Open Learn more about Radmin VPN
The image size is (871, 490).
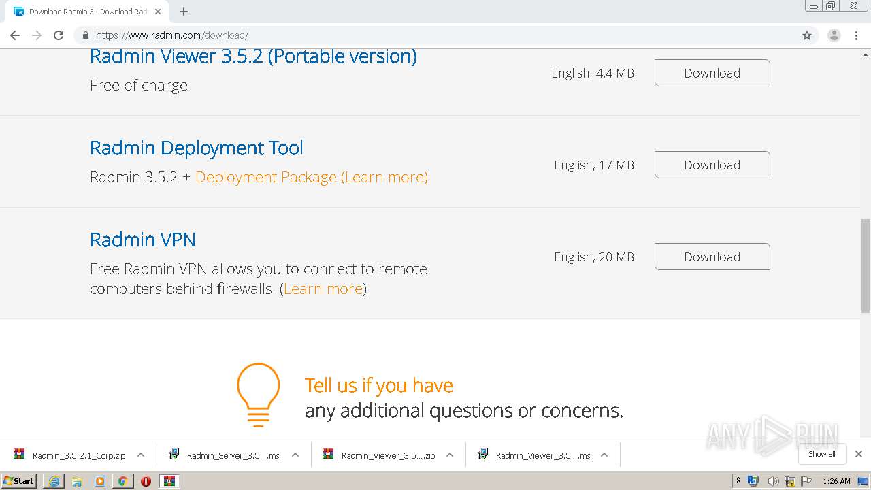pos(323,289)
